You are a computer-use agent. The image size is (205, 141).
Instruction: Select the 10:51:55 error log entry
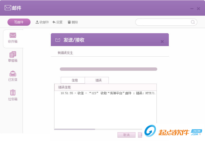(x=108, y=93)
